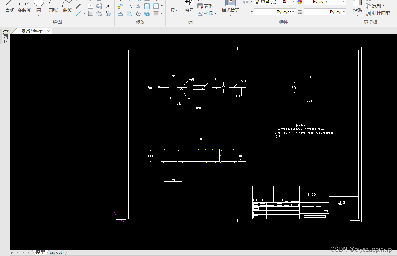Screen dimensions: 397x256
Task: Select the Rotate tool in 修改 panel
Action: tap(138, 14)
